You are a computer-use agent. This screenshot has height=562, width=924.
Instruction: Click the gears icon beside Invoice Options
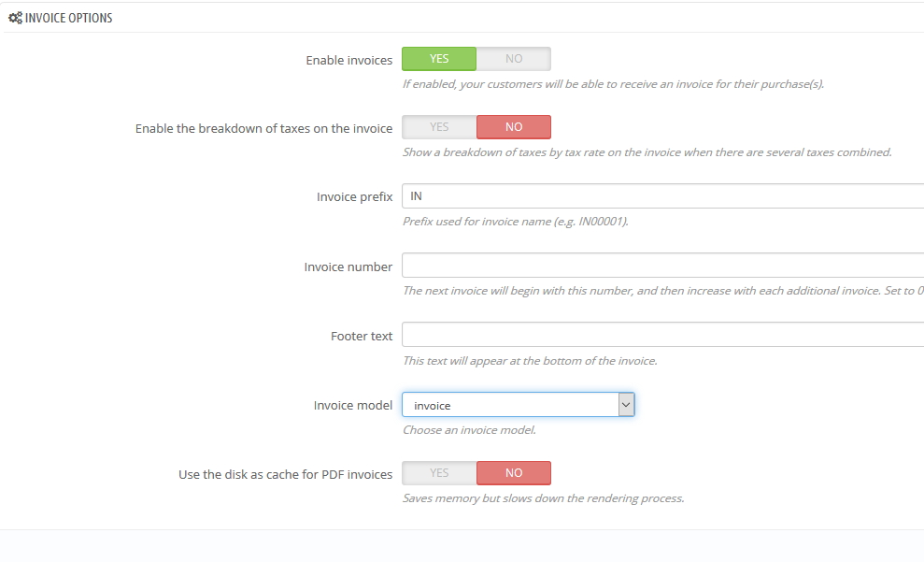[15, 18]
